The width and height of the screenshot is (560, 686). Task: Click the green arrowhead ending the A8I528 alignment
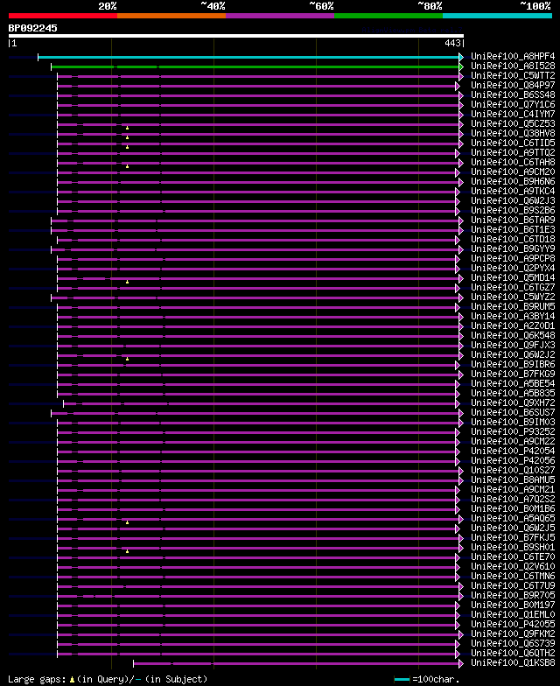click(x=461, y=66)
